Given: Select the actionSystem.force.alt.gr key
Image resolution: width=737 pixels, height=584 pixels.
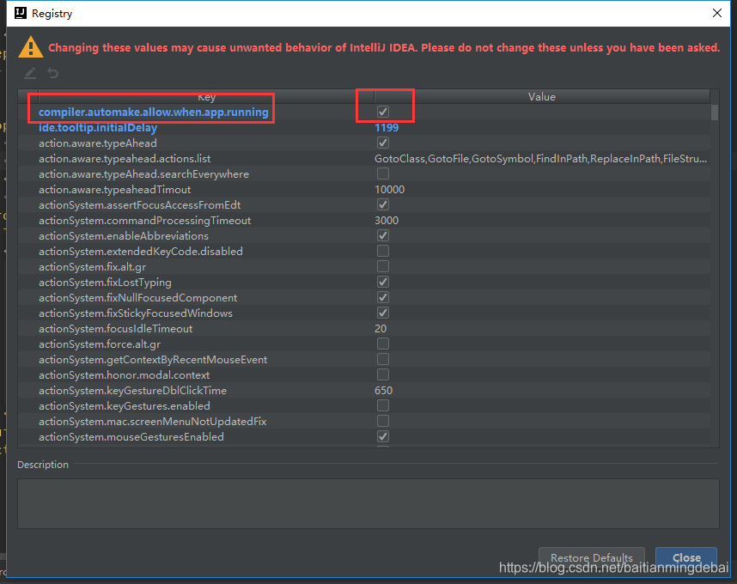Looking at the screenshot, I should 100,344.
